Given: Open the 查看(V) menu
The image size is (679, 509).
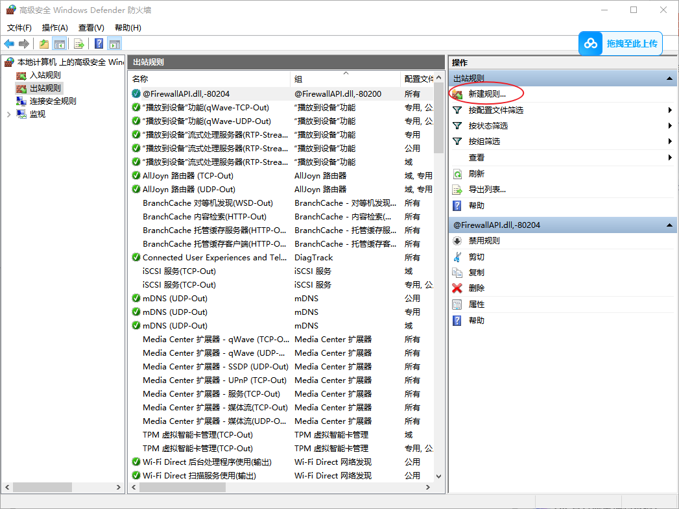Looking at the screenshot, I should pos(91,28).
